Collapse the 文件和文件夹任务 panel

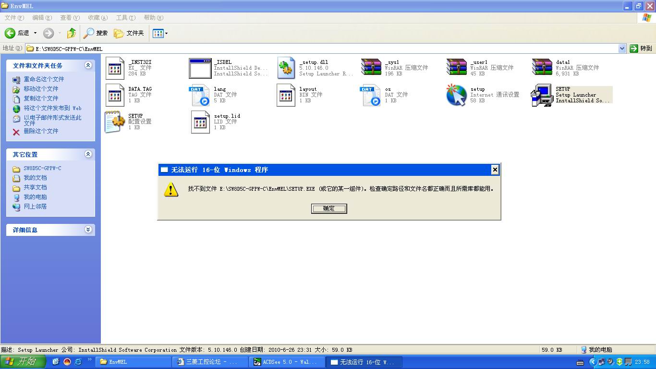pos(88,65)
